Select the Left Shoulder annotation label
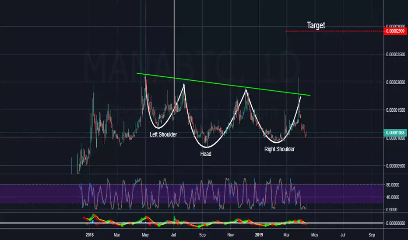The image size is (408, 240). pyautogui.click(x=163, y=134)
